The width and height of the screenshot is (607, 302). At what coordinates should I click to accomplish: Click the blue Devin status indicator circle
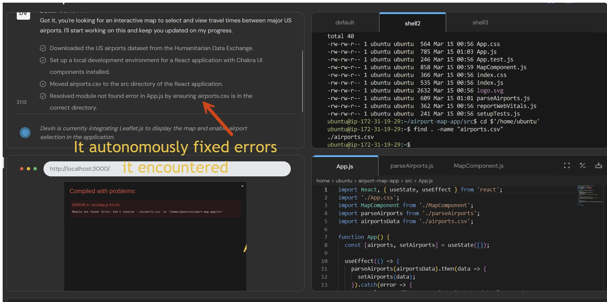click(x=25, y=133)
